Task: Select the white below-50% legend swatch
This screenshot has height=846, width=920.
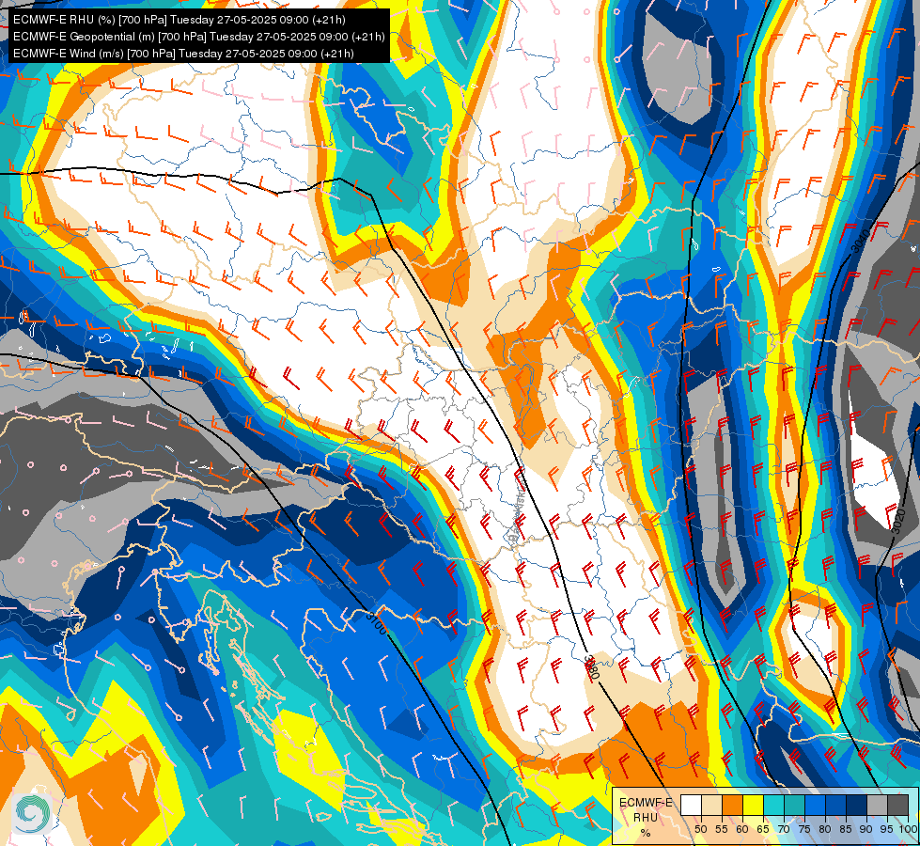Action: (691, 805)
